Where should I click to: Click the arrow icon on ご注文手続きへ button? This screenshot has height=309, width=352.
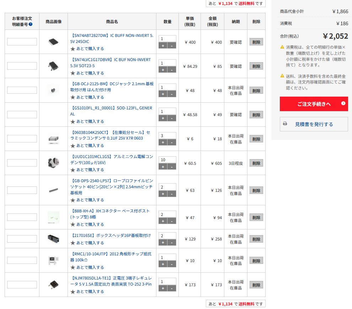click(x=343, y=103)
